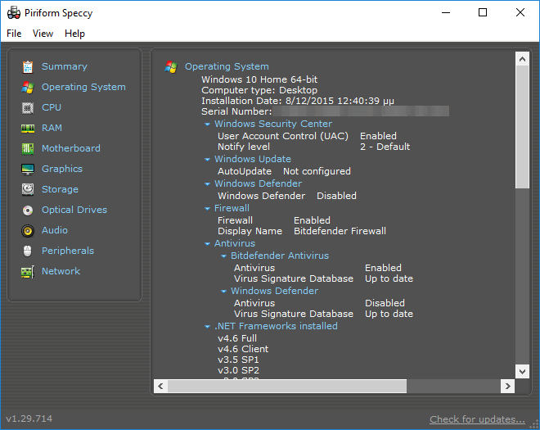Click the 'v3.0 SP2' entry
Image resolution: width=540 pixels, height=430 pixels.
click(238, 370)
